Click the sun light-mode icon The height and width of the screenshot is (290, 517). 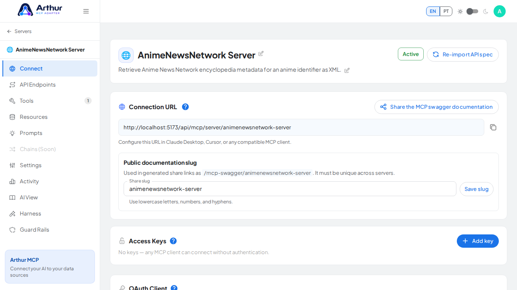point(460,11)
